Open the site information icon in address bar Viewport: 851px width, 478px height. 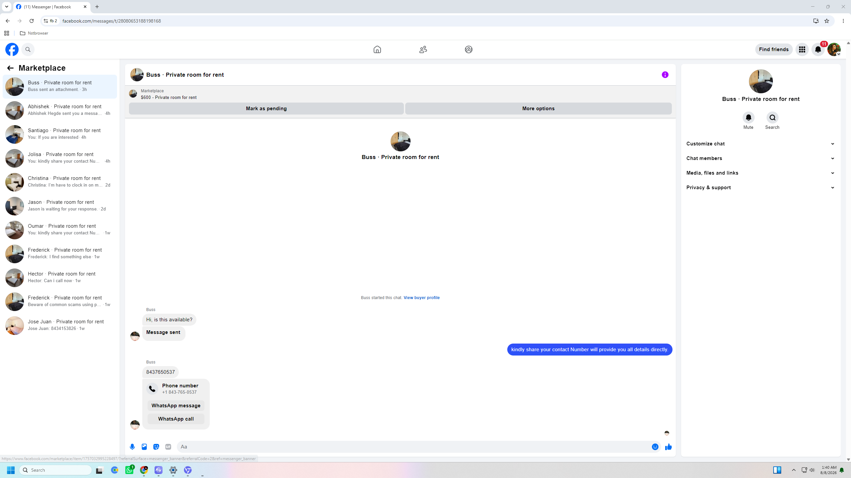(46, 21)
